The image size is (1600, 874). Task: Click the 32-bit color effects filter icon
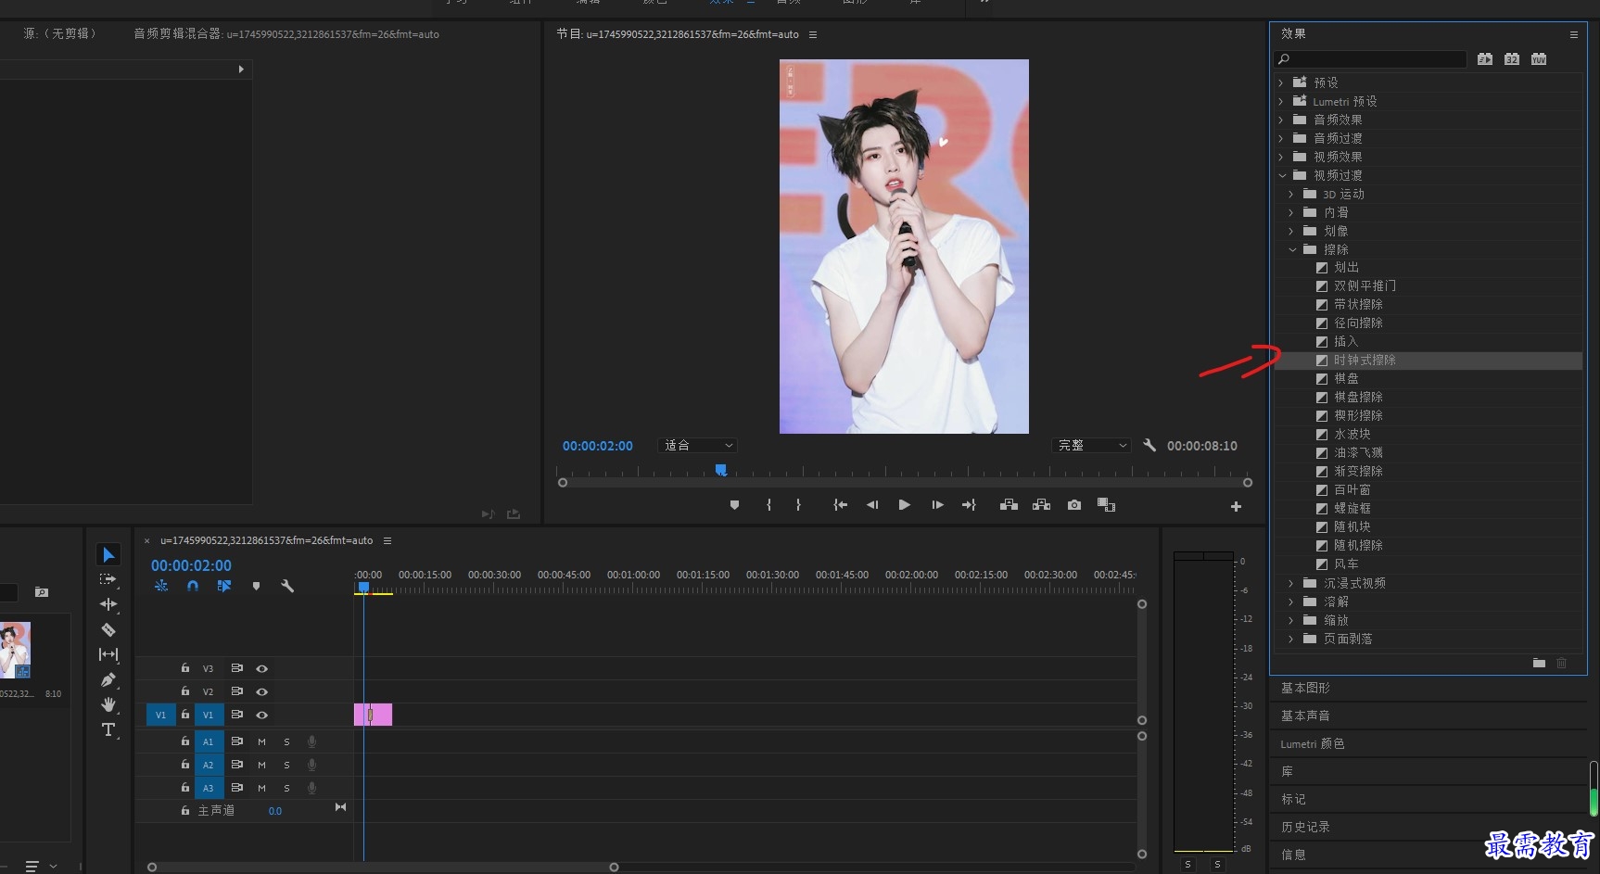pyautogui.click(x=1512, y=59)
